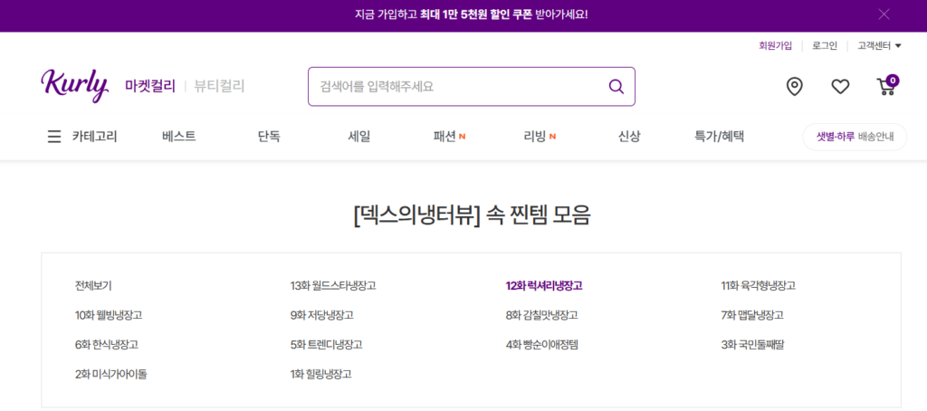
Task: Focus the 검색어를 입력해주세요 search field
Action: pos(457,87)
